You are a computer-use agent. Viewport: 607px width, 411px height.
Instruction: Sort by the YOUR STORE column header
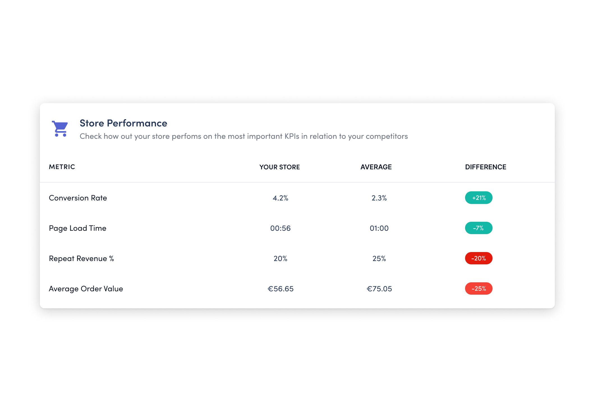[x=280, y=167]
